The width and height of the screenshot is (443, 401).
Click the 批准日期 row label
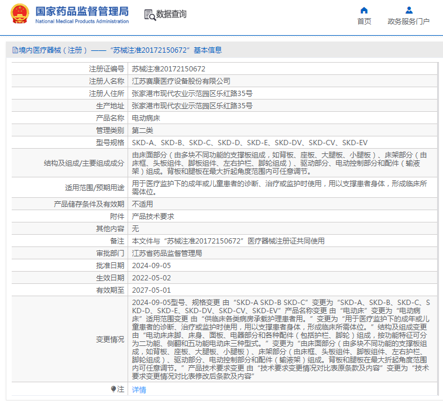pos(110,266)
